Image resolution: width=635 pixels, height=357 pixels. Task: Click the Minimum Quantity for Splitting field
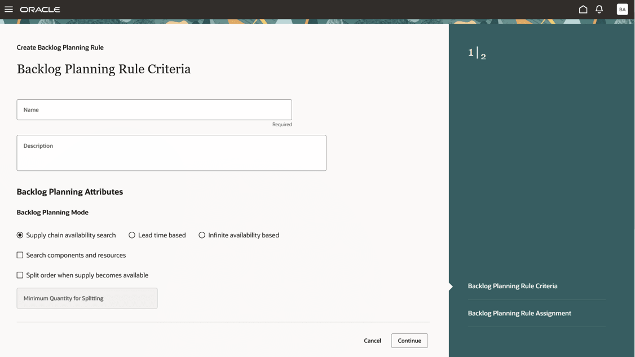87,298
